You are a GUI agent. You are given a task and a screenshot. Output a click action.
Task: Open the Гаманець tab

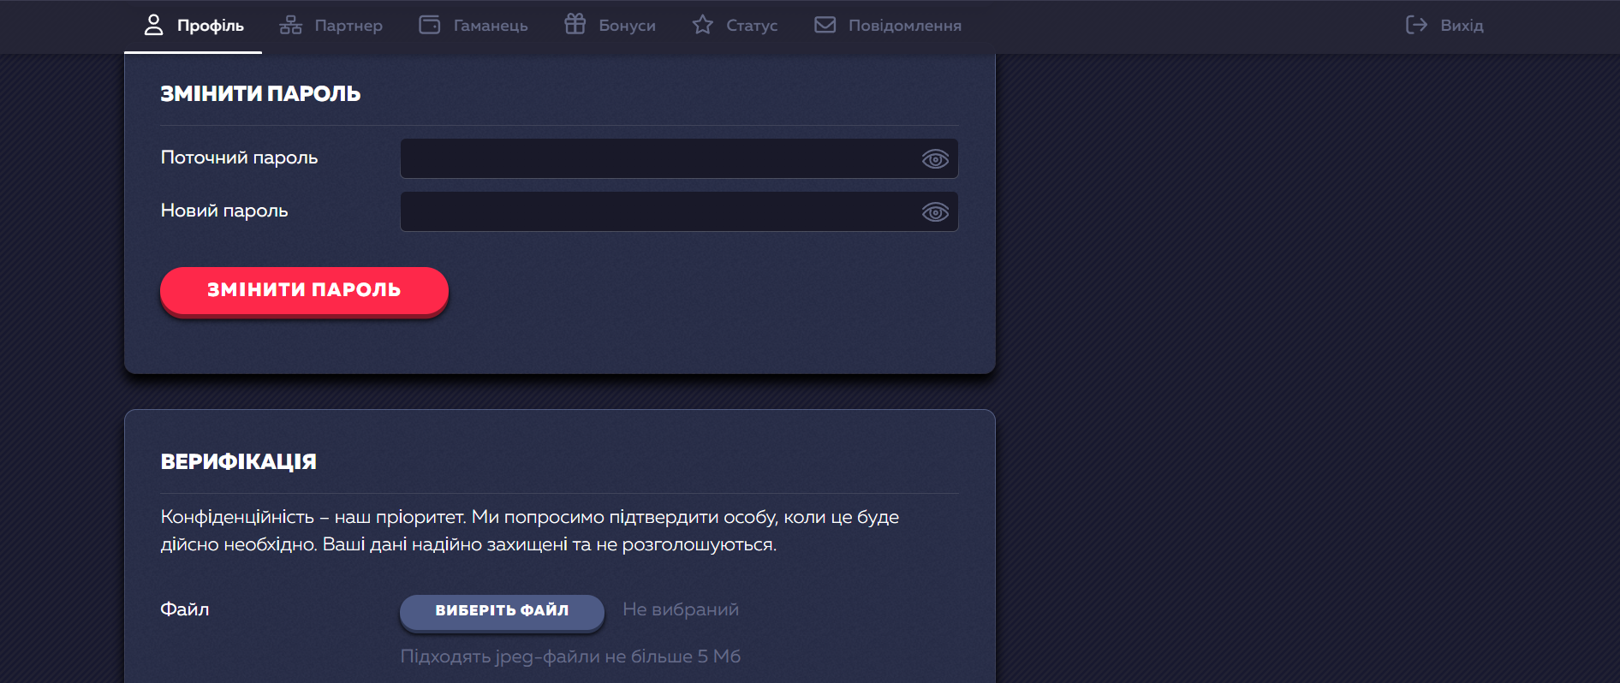click(x=473, y=26)
